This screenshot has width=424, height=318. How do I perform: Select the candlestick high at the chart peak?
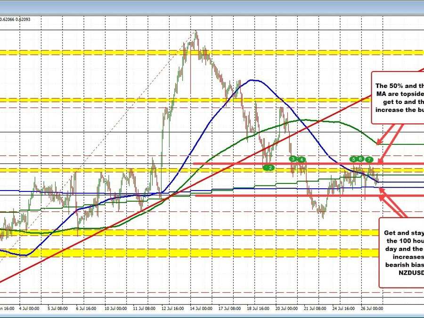pyautogui.click(x=195, y=32)
